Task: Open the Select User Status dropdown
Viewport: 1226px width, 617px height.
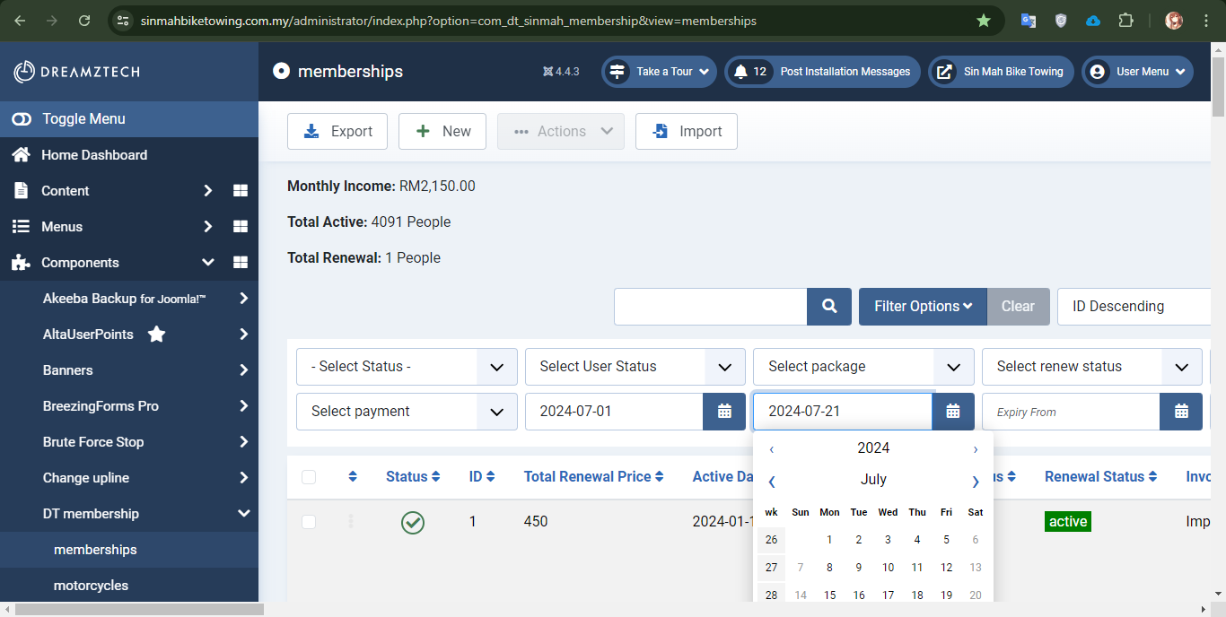Action: [x=635, y=367]
